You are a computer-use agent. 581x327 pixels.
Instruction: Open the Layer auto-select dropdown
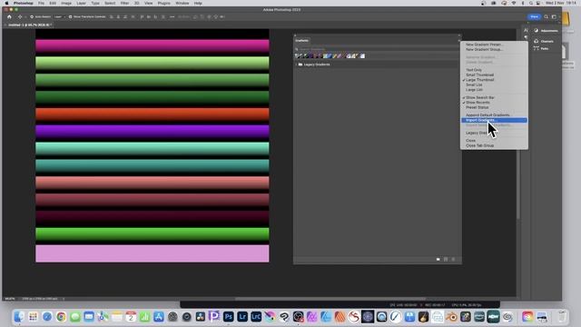pyautogui.click(x=59, y=16)
